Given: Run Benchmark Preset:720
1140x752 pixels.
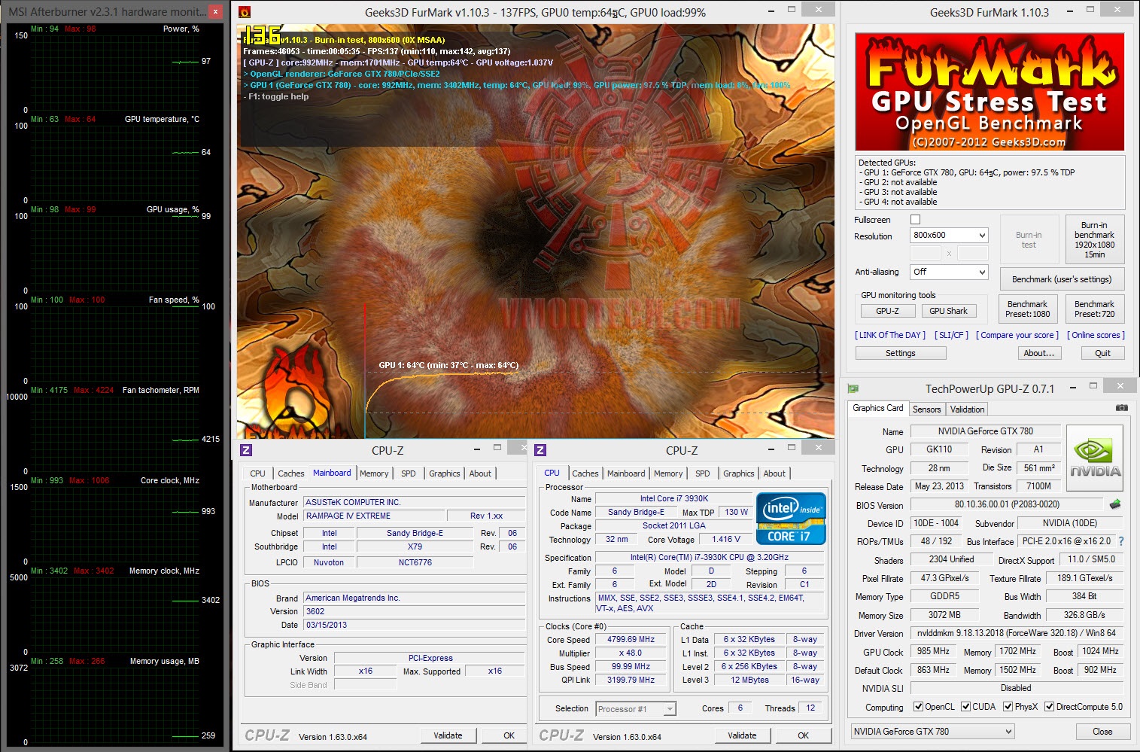Looking at the screenshot, I should click(1094, 309).
